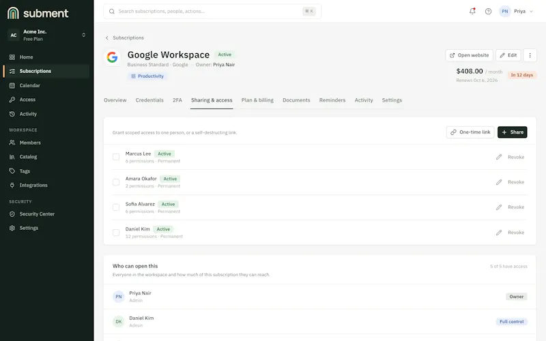
Task: Click the 'Who can open this' heading
Action: click(135, 266)
